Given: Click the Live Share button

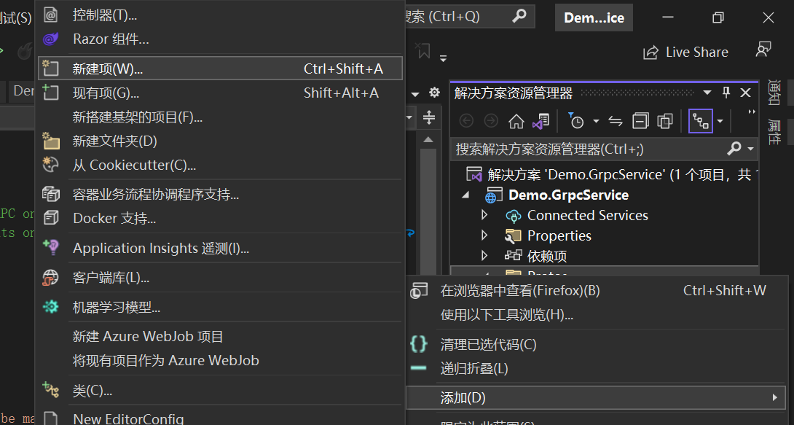Looking at the screenshot, I should click(685, 52).
